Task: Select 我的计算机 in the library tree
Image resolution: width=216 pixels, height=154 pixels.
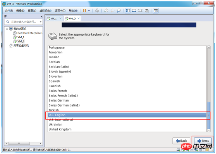Action: (20, 29)
